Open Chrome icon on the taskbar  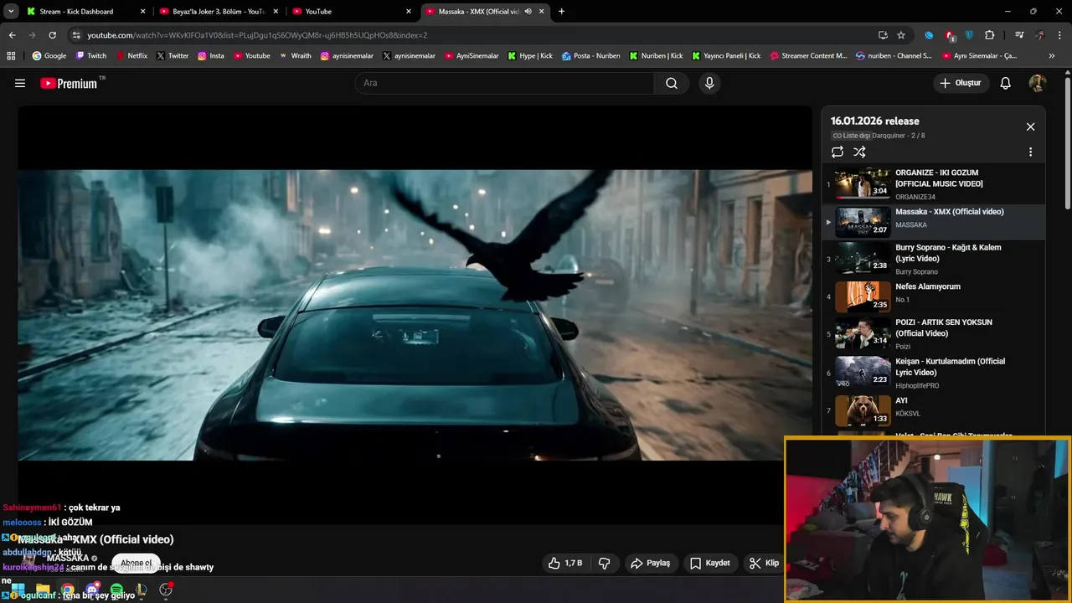tap(67, 590)
